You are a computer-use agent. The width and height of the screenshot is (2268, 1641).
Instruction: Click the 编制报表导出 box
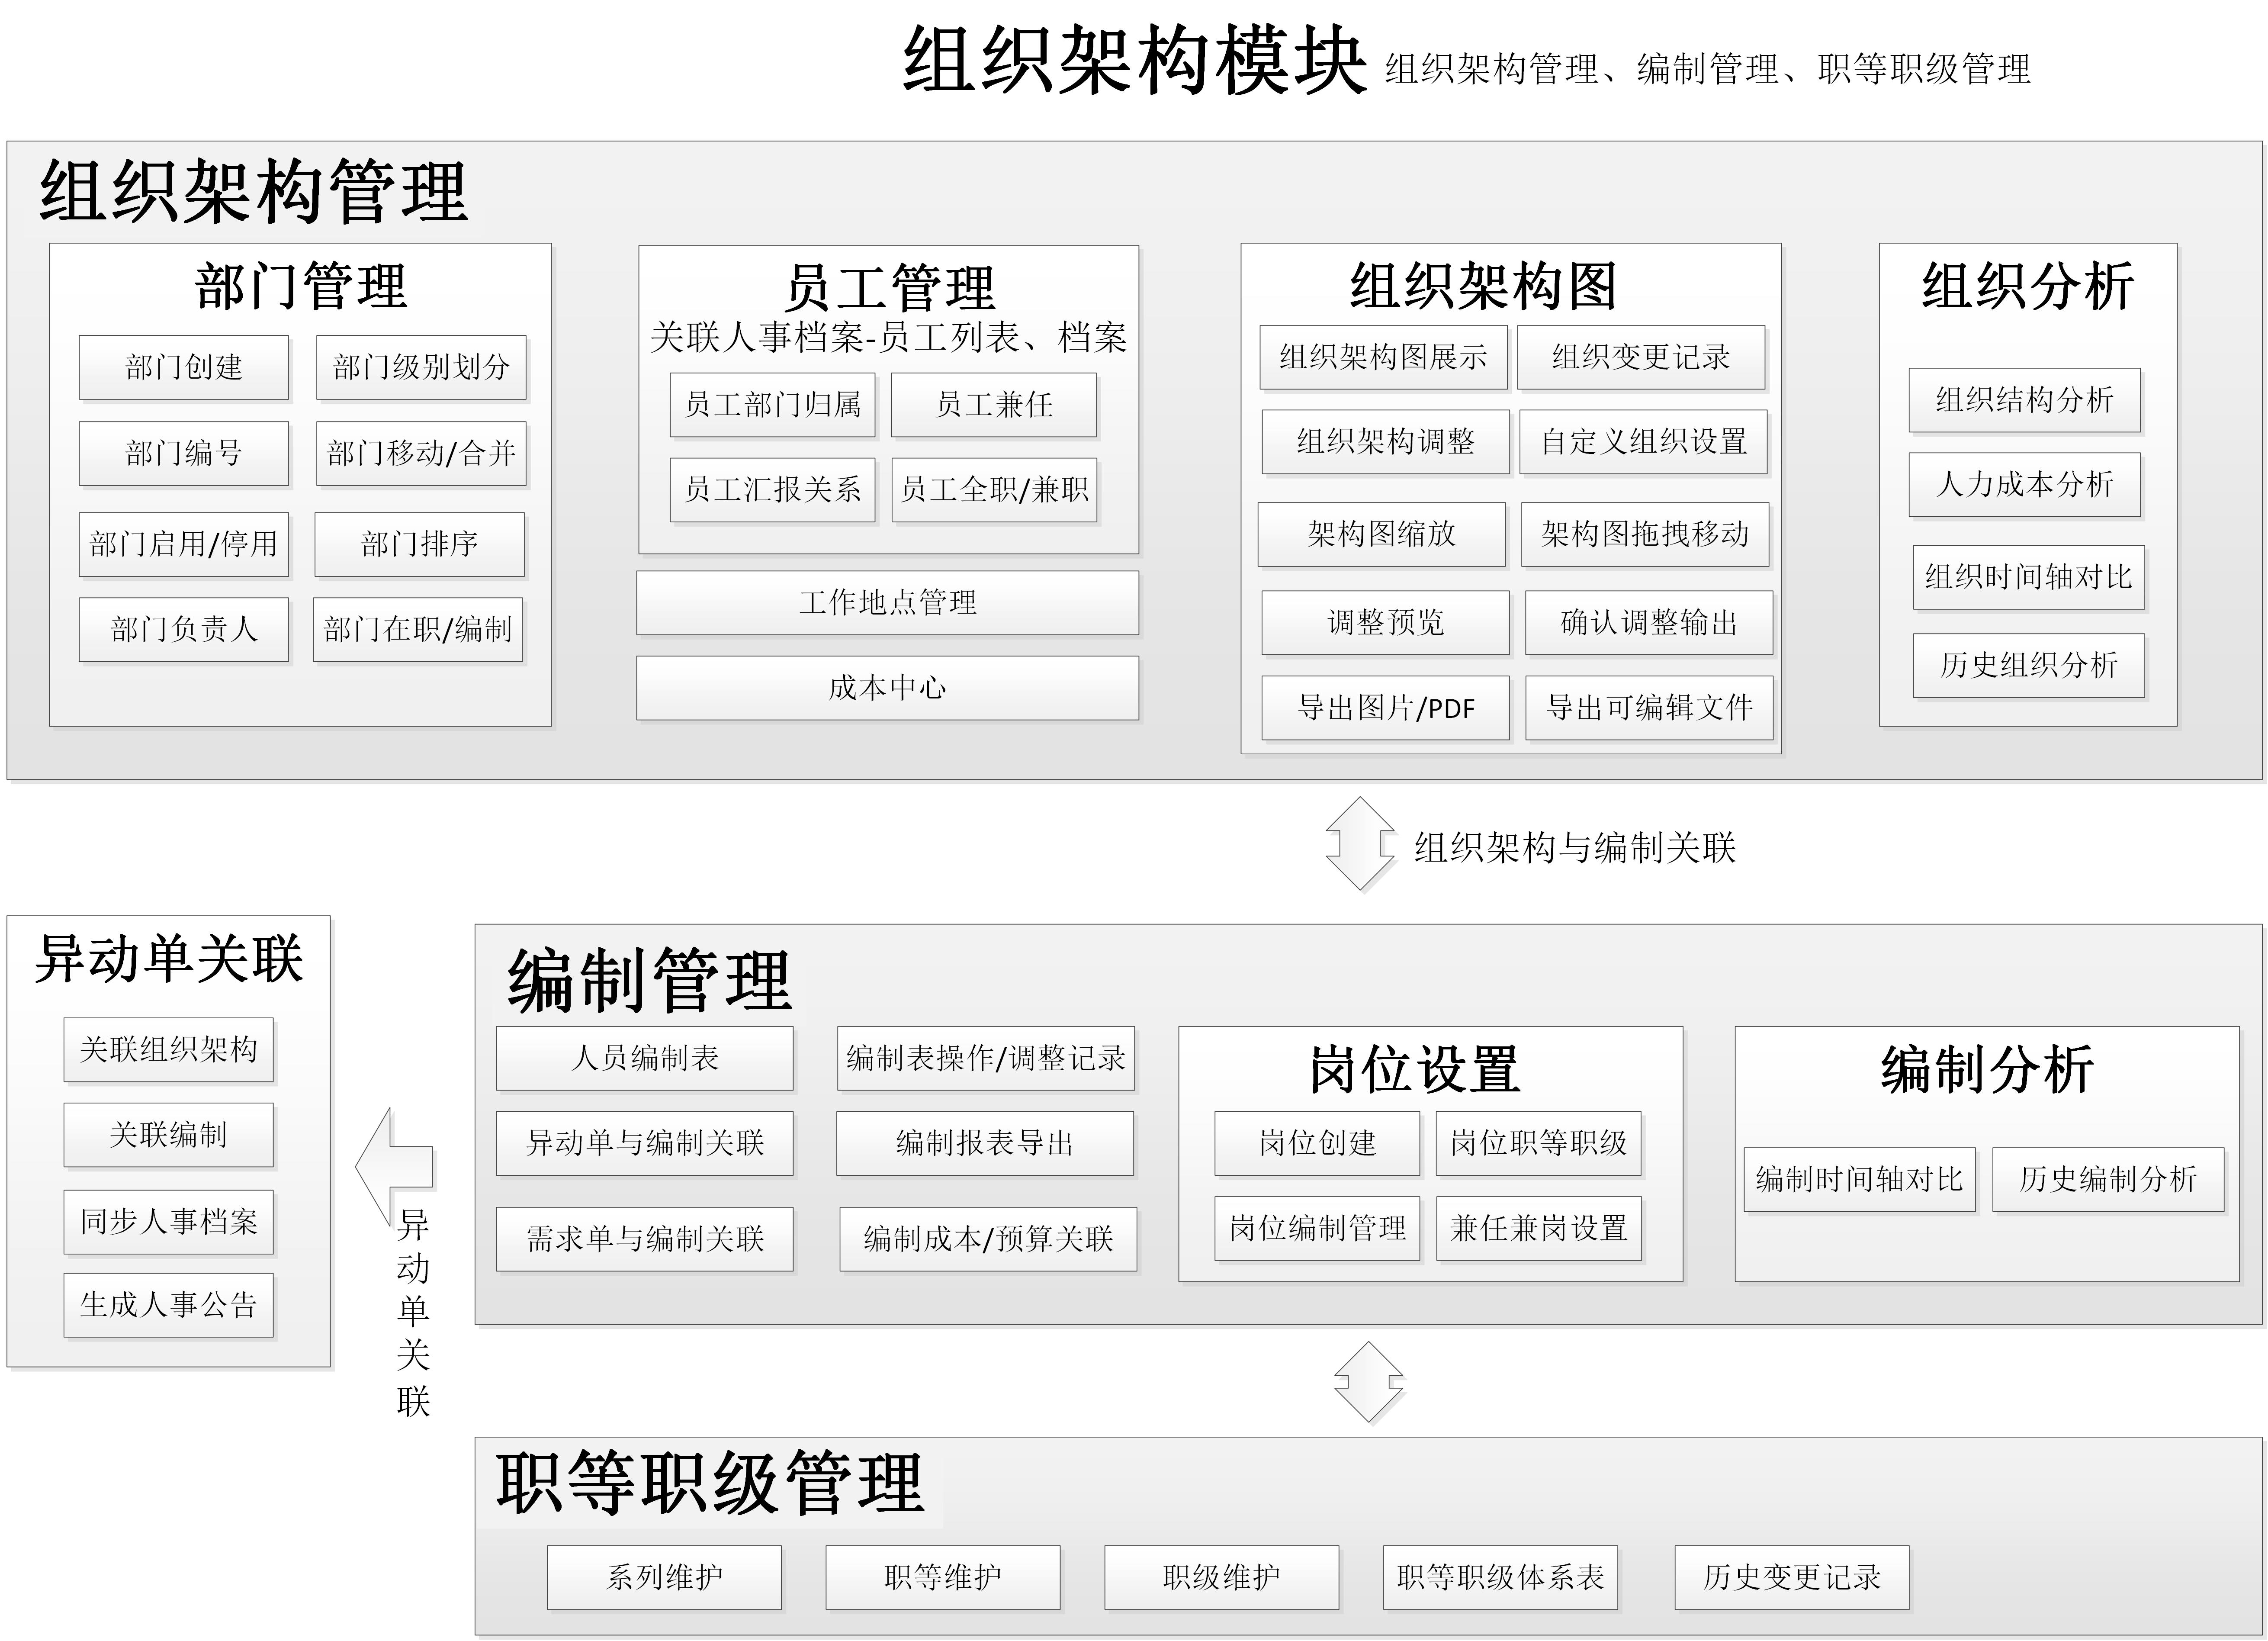(x=985, y=1143)
